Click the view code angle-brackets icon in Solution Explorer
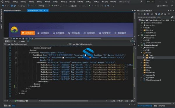 coord(169,14)
